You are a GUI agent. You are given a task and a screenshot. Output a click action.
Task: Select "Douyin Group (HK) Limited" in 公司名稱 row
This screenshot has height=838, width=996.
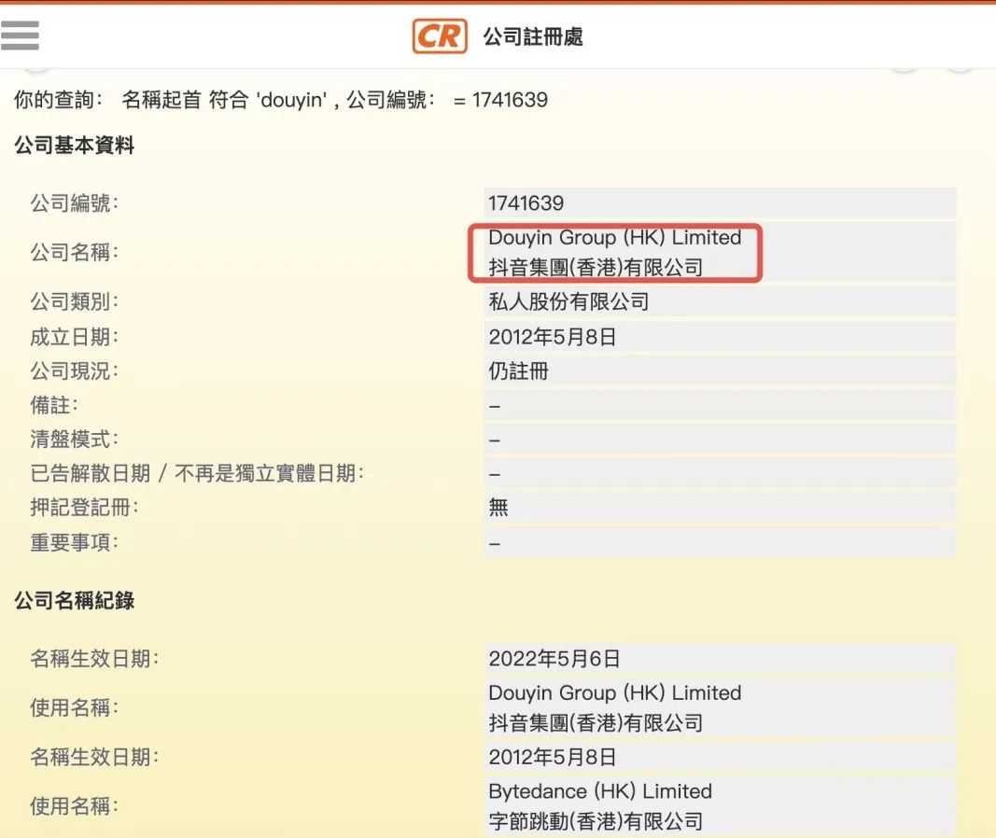coord(615,237)
